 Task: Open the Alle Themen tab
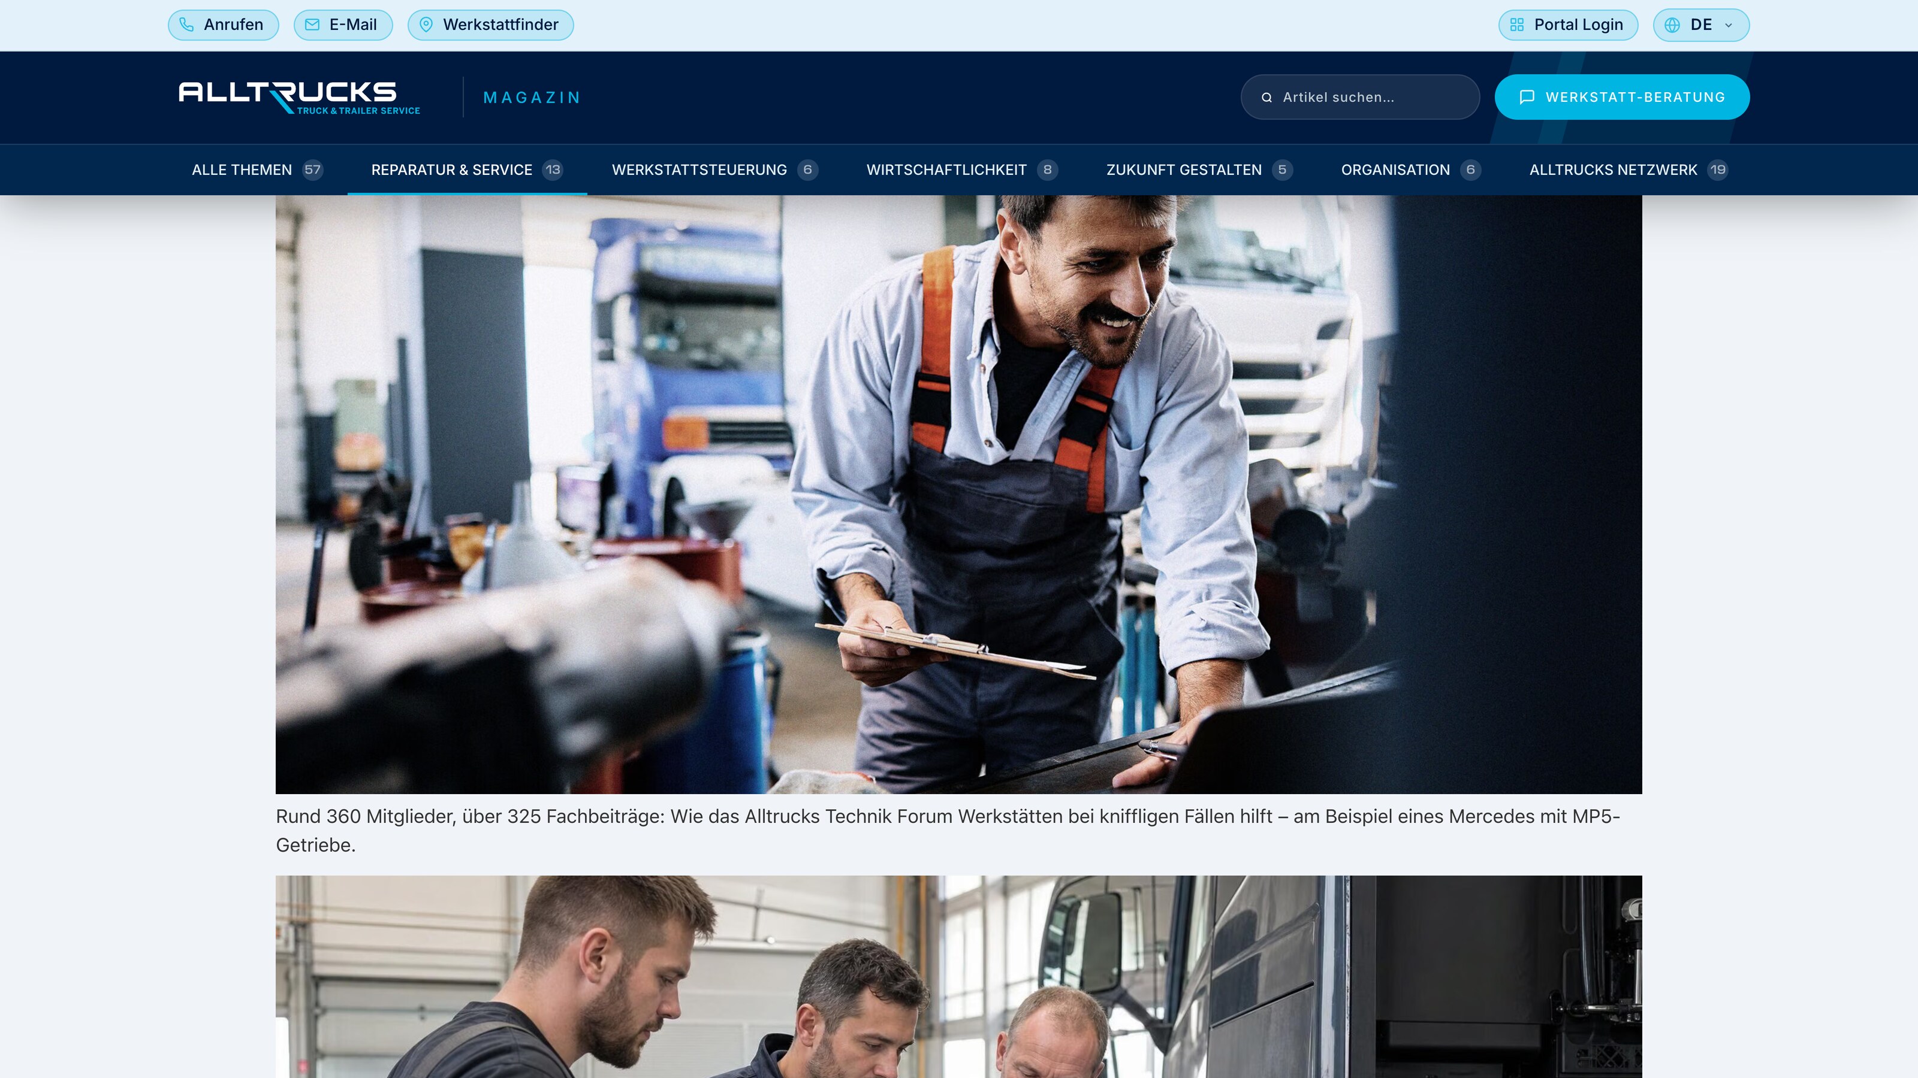coord(257,169)
